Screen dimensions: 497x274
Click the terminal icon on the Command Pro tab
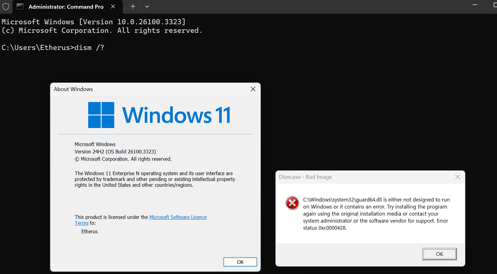coord(20,7)
